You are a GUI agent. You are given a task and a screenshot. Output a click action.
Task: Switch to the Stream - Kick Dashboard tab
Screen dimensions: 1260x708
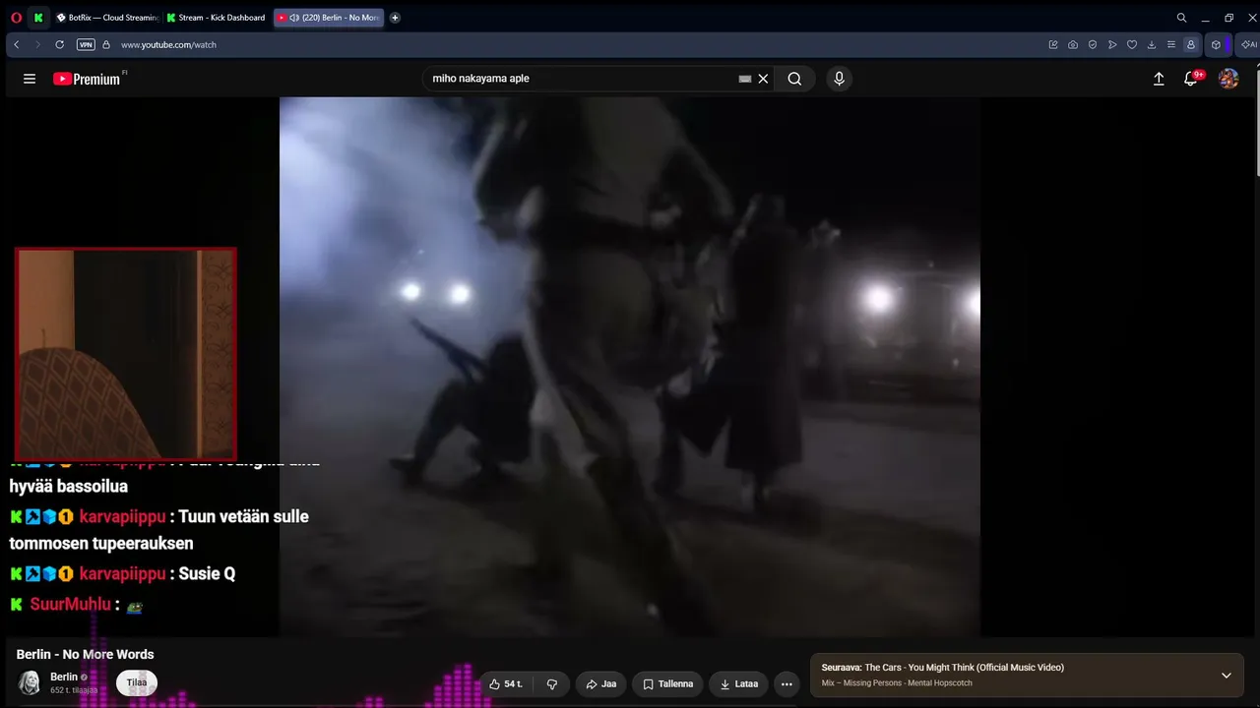(217, 18)
